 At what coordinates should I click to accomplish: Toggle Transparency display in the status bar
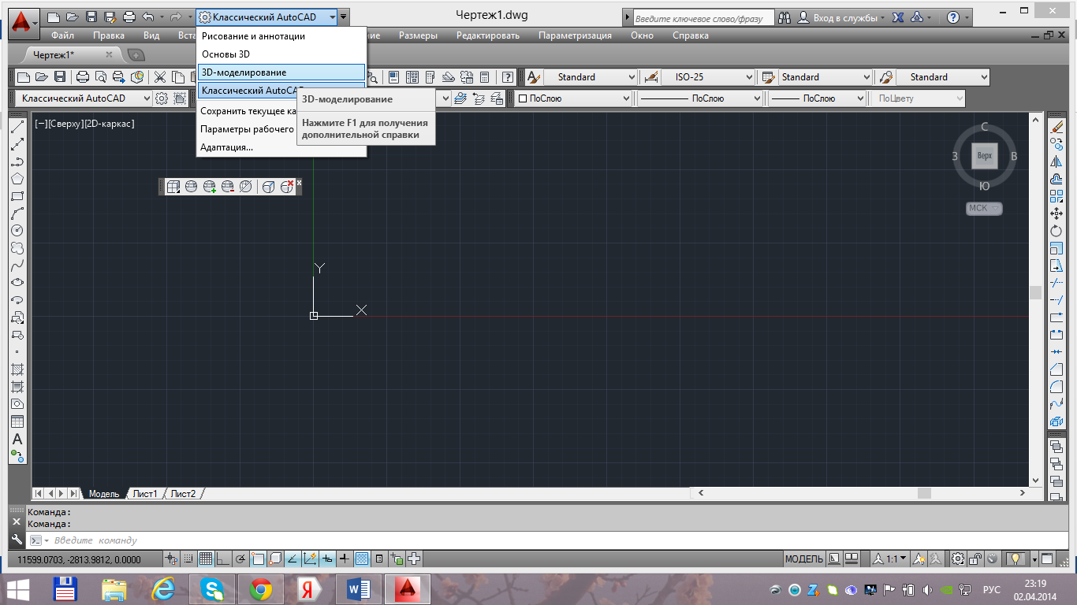(362, 559)
